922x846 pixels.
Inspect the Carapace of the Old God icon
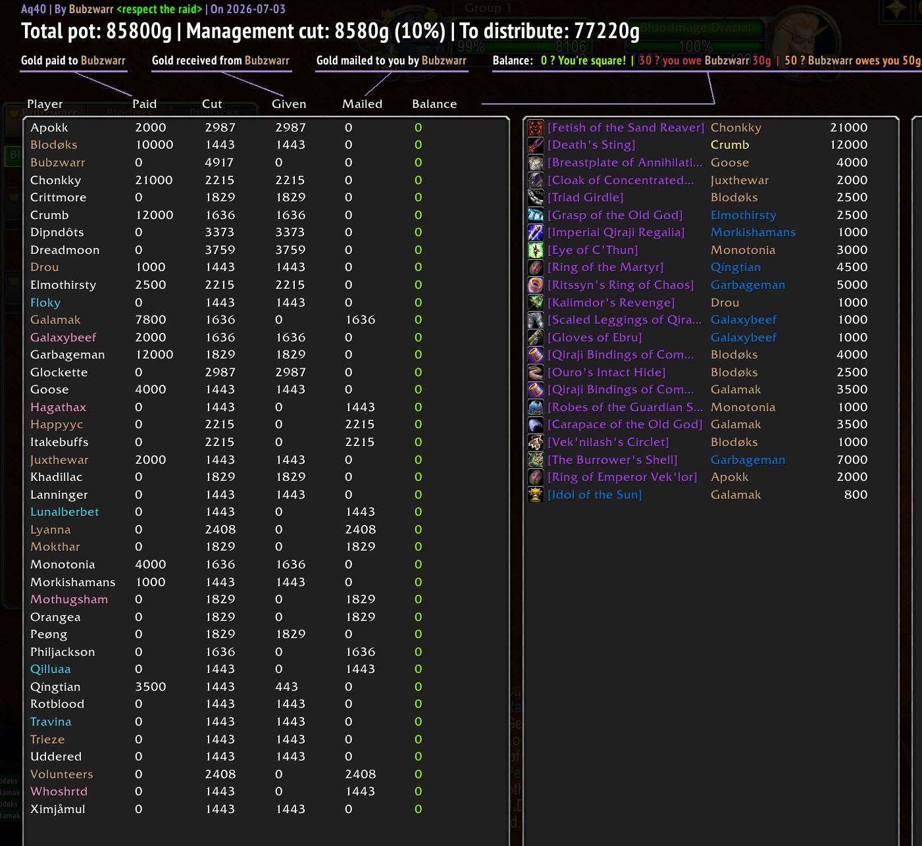pyautogui.click(x=536, y=424)
